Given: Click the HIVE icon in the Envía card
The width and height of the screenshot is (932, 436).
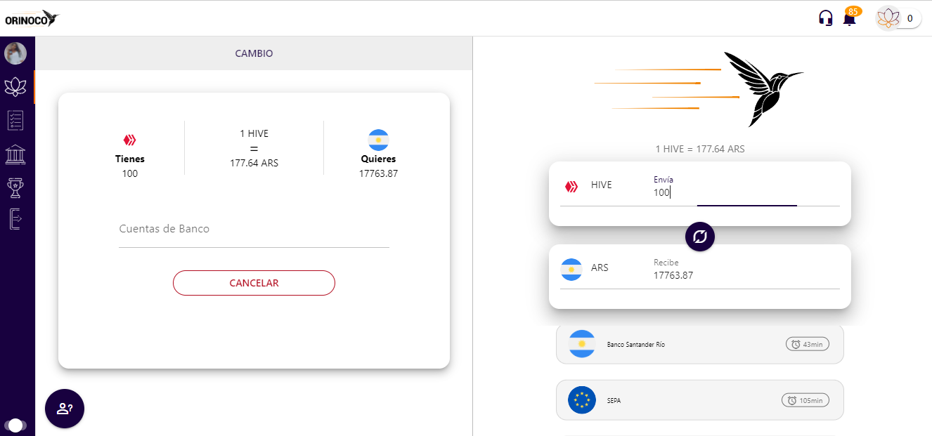Looking at the screenshot, I should click(x=571, y=187).
